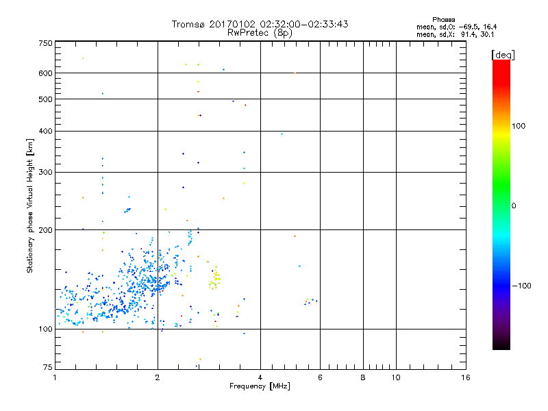Click the y-axis '75' tick label
548x411 pixels.
coord(48,367)
